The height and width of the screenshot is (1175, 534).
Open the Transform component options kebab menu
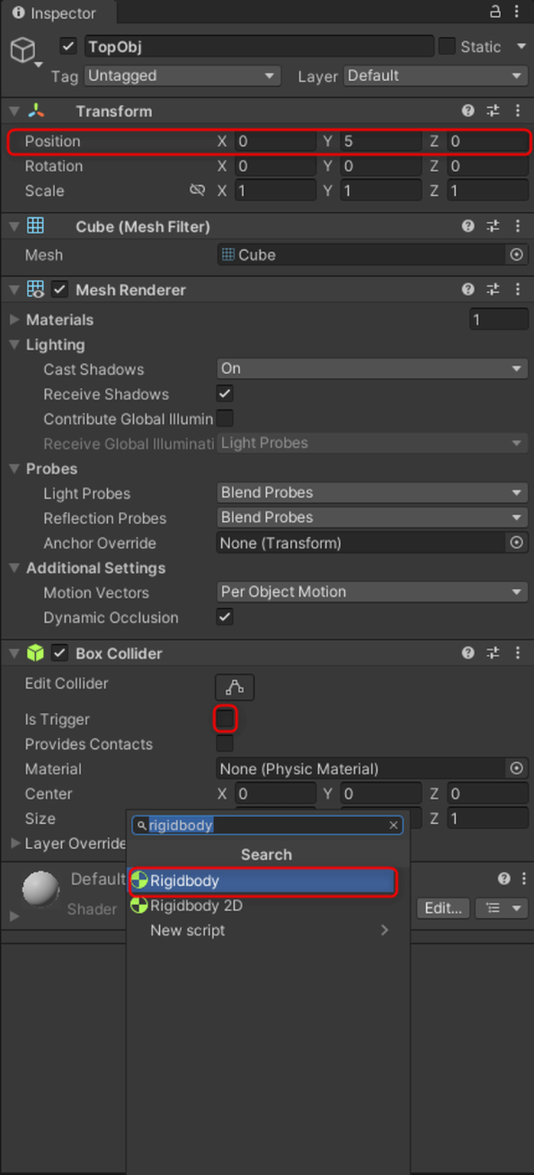[x=518, y=111]
